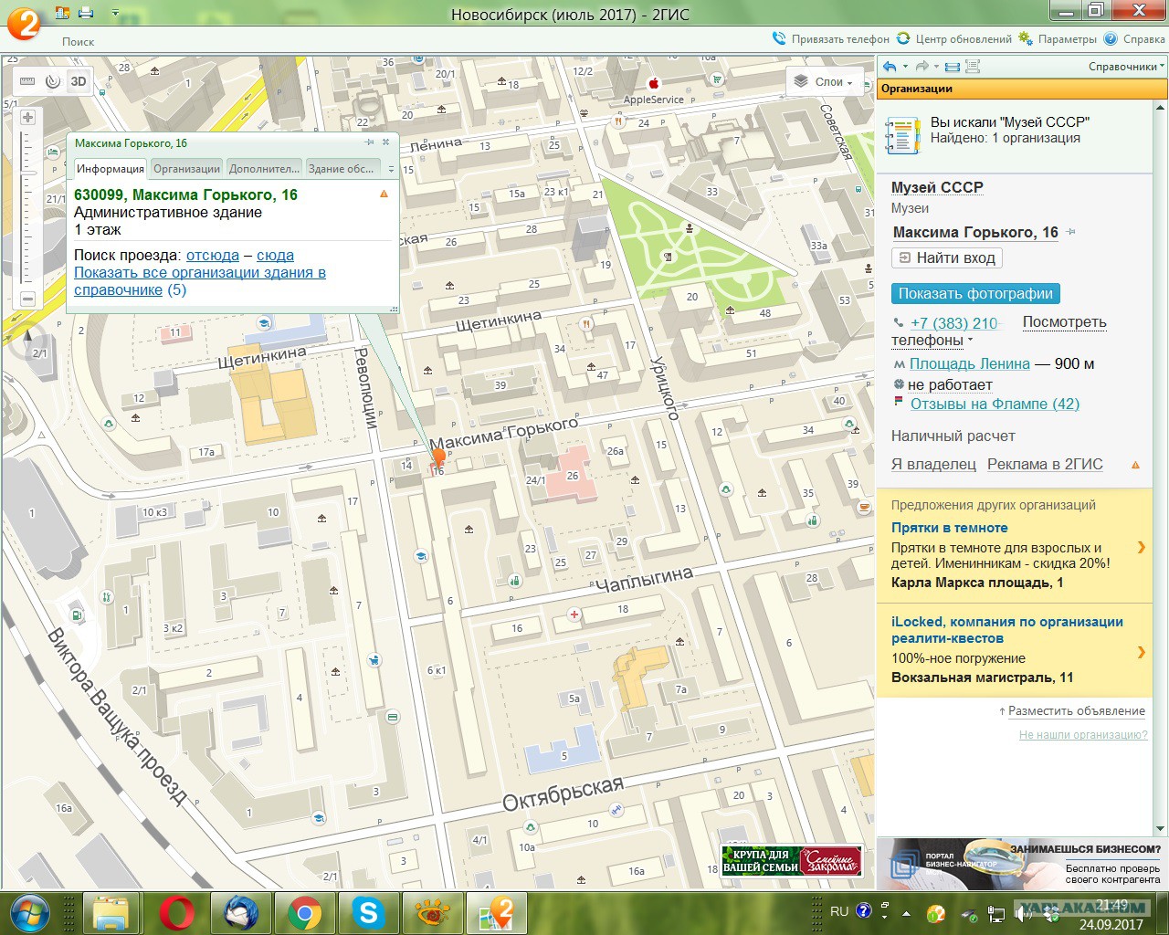Switch to the Организации tab in popup
Screen dimensions: 1169x935
(x=186, y=168)
